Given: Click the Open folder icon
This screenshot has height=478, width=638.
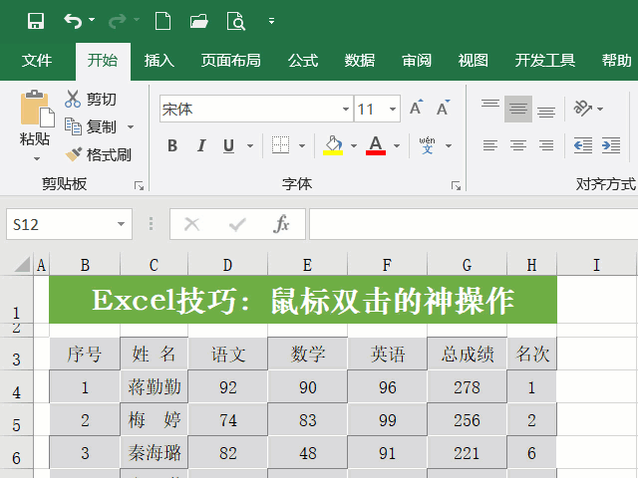Looking at the screenshot, I should (199, 21).
